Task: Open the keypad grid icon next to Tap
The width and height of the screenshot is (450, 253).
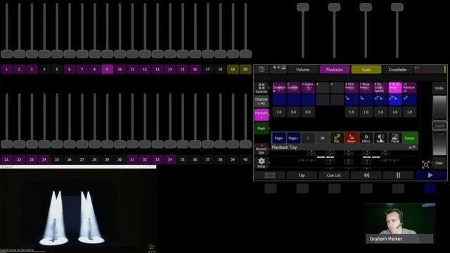Action: click(270, 175)
